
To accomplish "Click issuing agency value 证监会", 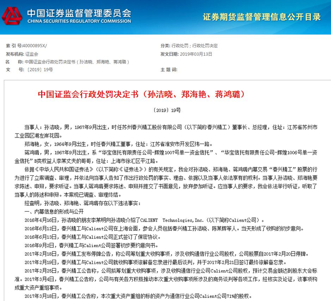I will click(32, 54).
